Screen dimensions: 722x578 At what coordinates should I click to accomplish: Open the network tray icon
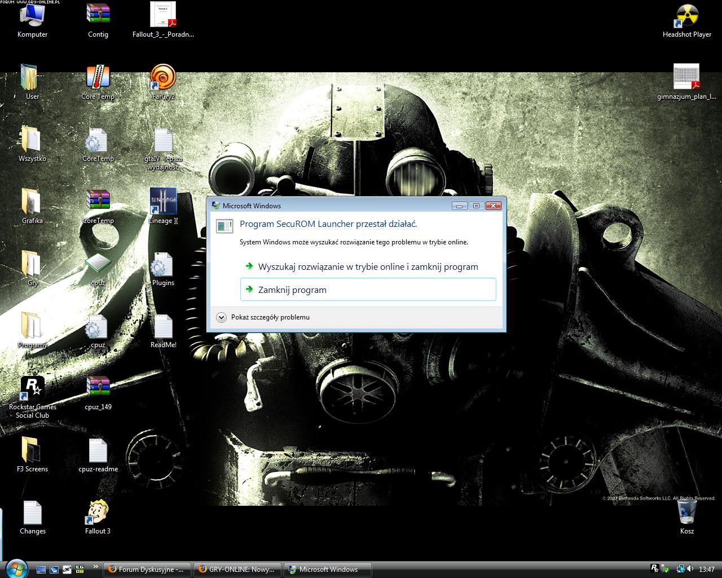click(x=680, y=569)
